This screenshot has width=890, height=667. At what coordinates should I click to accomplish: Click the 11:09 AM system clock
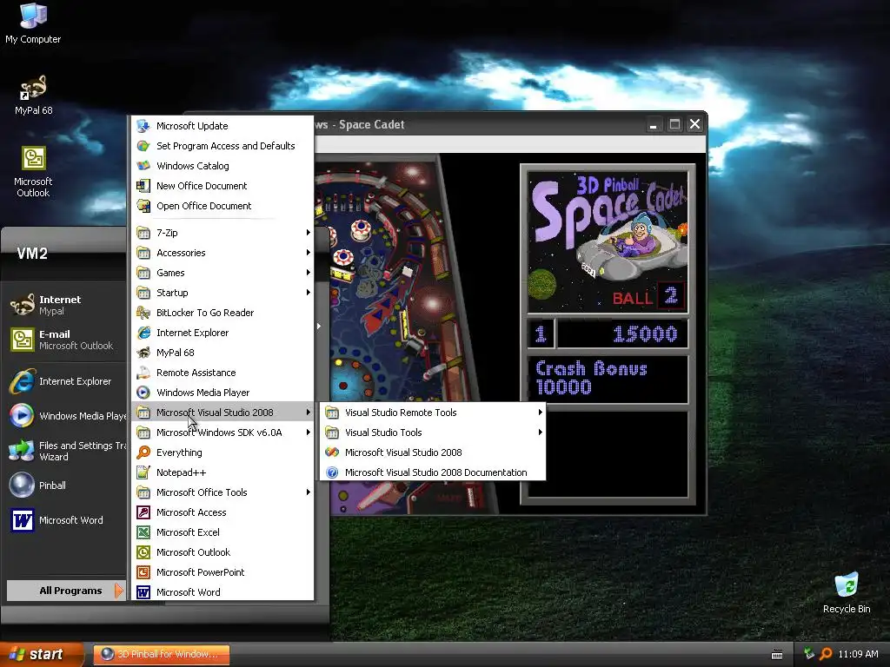(858, 654)
